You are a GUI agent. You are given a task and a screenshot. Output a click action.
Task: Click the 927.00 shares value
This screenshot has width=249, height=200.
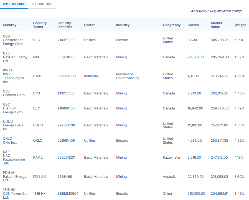point(193,40)
